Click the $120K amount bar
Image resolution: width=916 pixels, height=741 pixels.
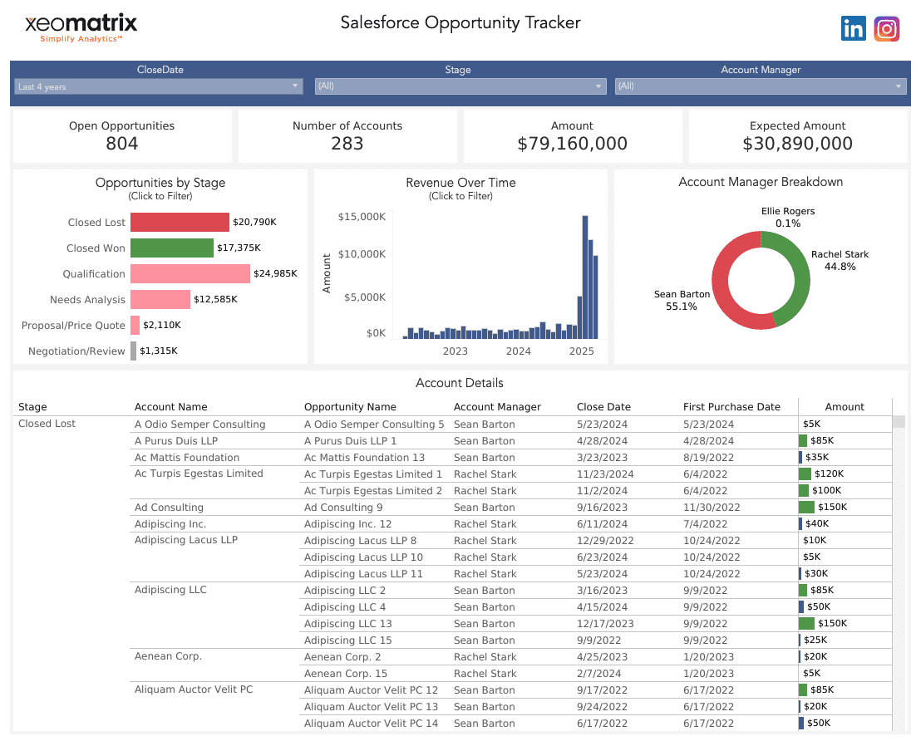[x=805, y=474]
